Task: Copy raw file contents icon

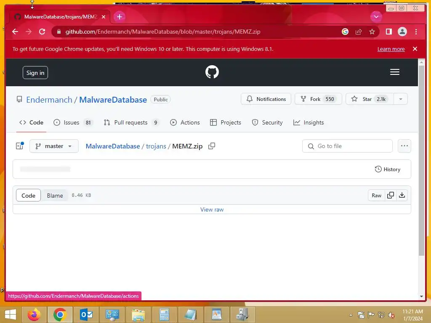Action: (x=390, y=195)
